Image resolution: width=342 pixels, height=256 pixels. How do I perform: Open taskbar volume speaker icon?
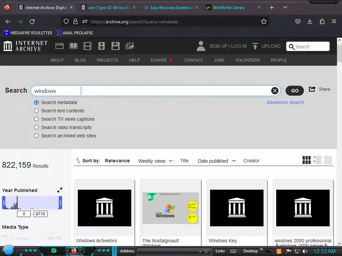tap(305, 251)
